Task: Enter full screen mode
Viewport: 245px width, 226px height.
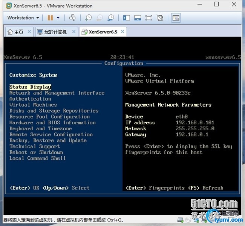Action: 149,18
